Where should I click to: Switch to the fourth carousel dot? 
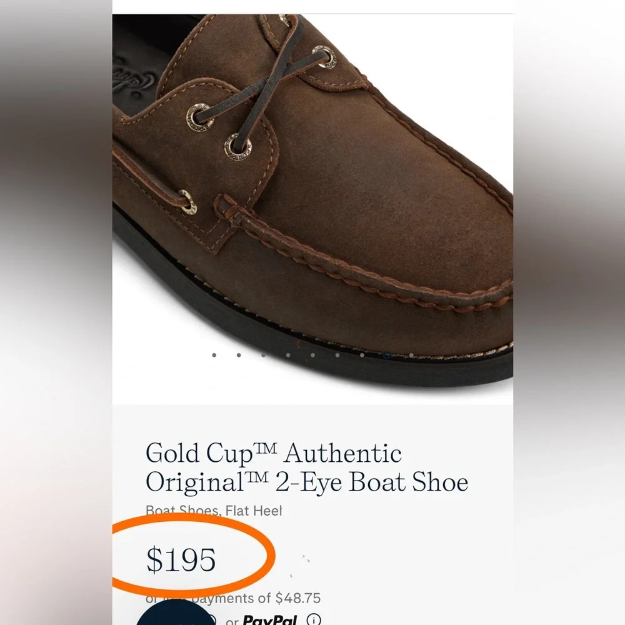click(x=288, y=355)
